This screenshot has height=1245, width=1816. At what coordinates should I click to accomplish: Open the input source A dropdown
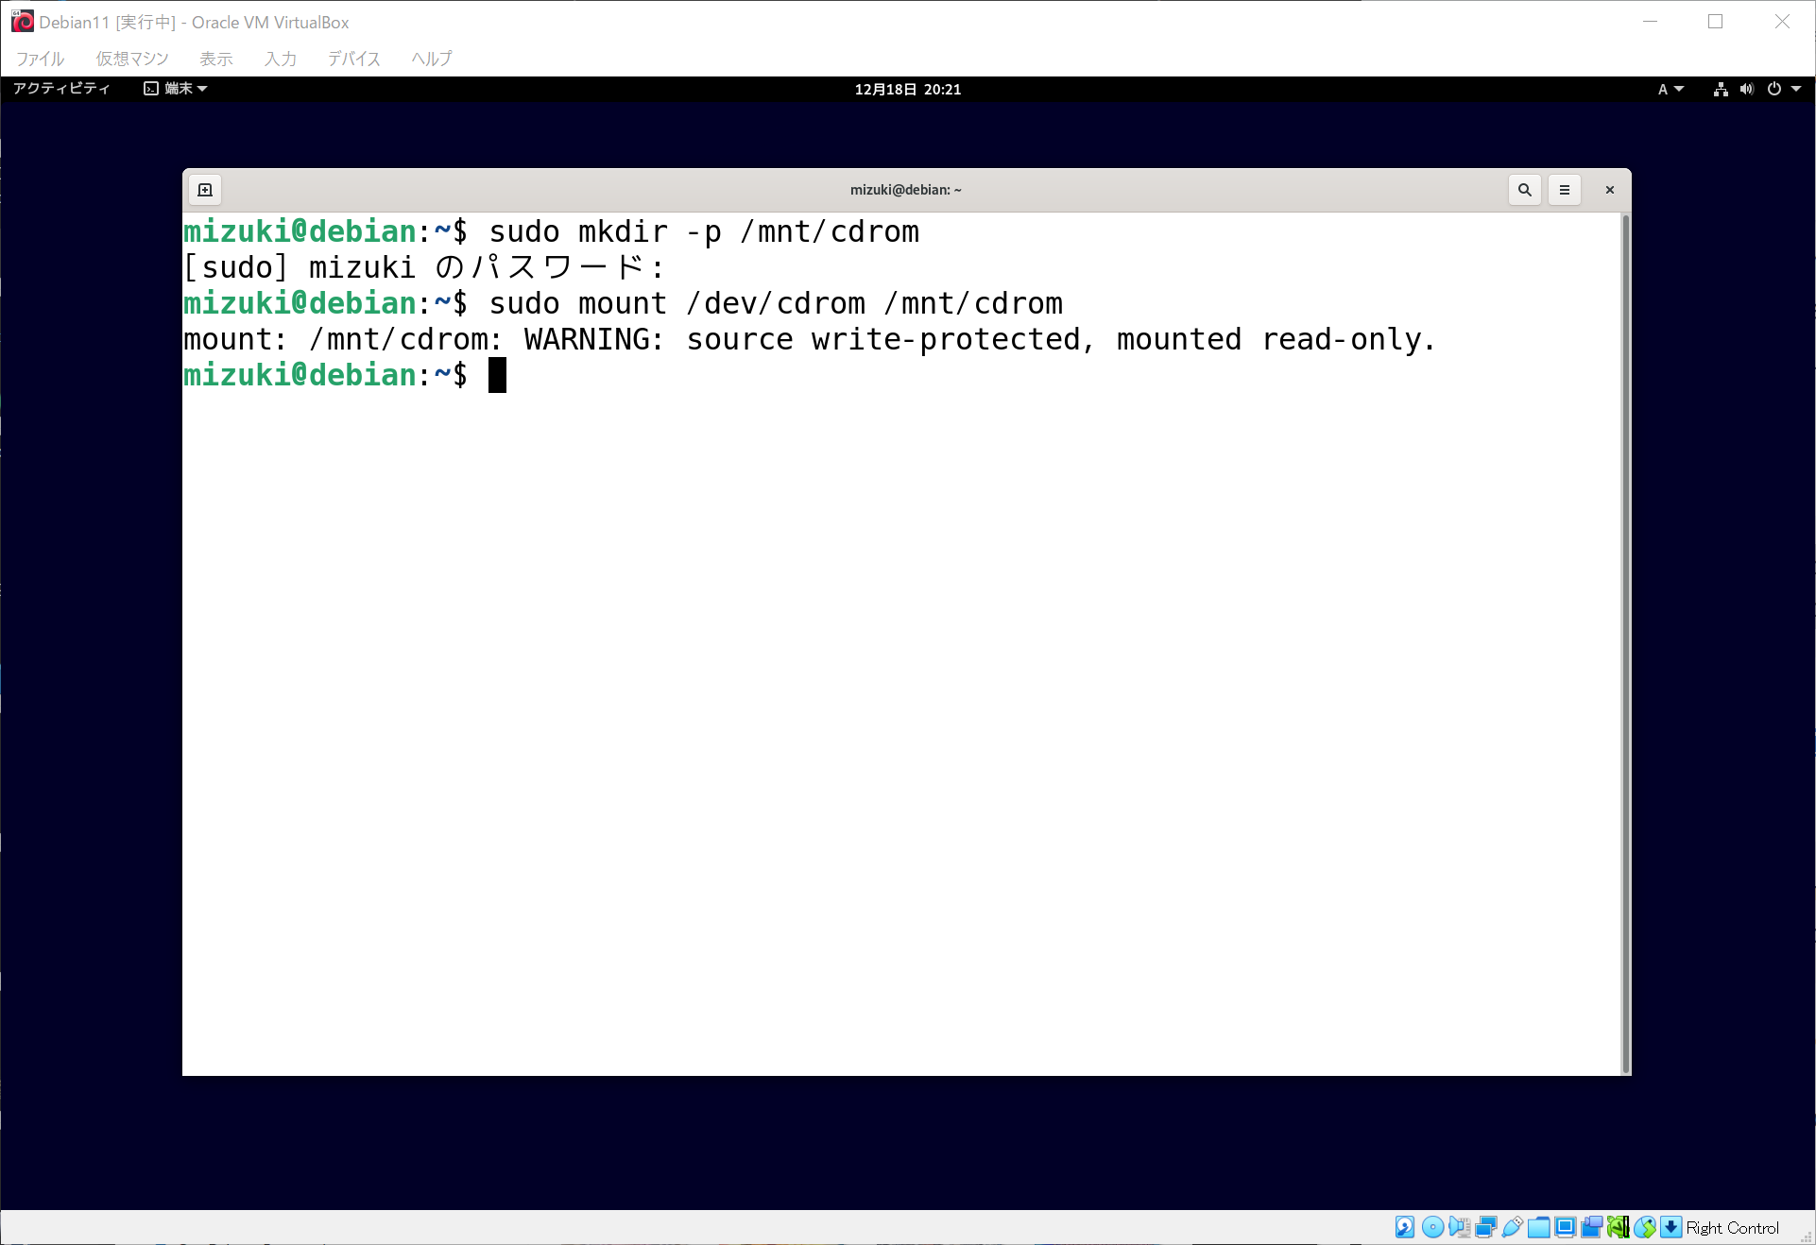pyautogui.click(x=1670, y=89)
